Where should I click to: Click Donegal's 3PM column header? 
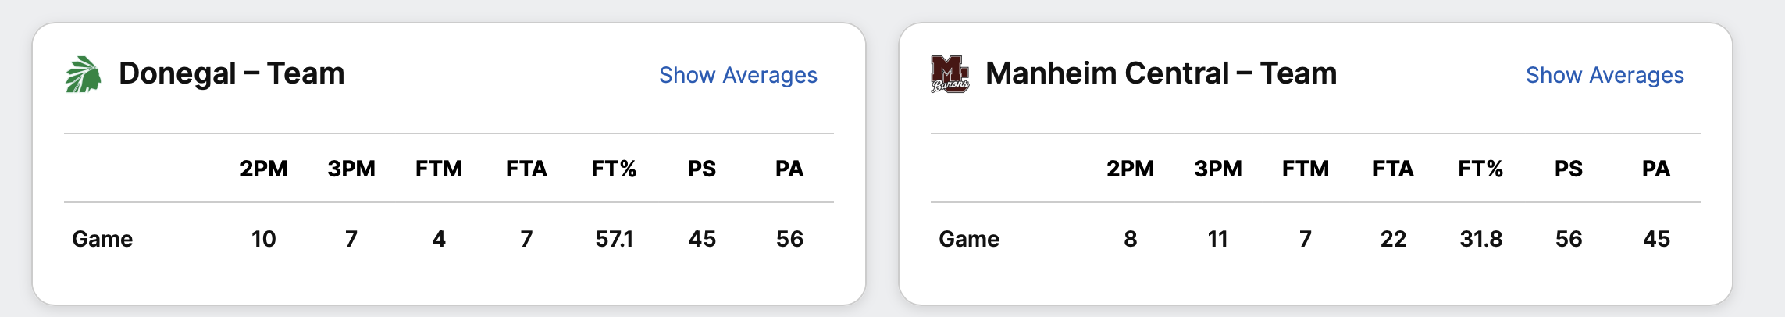351,169
